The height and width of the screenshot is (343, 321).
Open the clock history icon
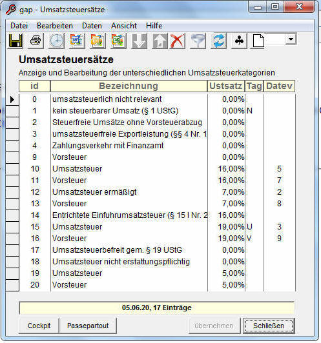pyautogui.click(x=56, y=41)
